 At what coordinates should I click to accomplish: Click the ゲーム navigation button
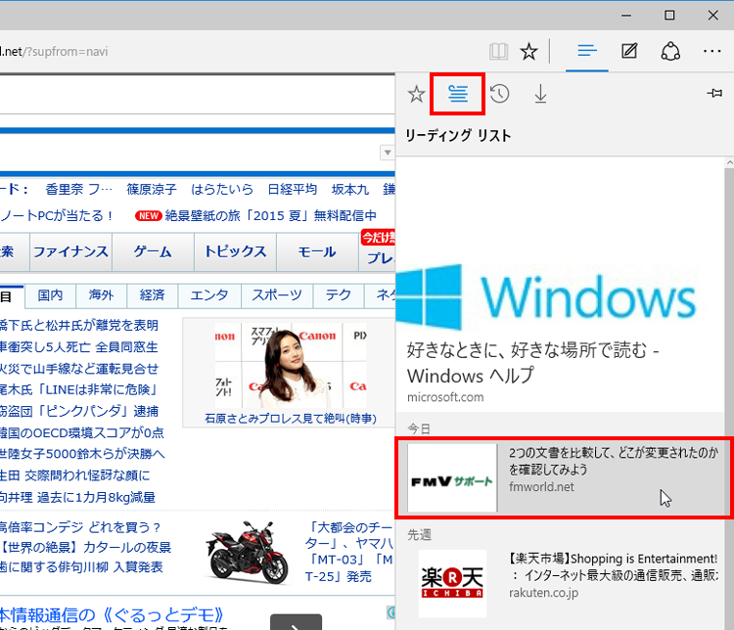153,251
